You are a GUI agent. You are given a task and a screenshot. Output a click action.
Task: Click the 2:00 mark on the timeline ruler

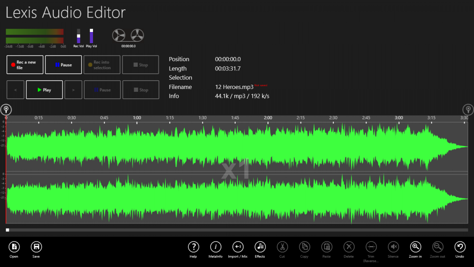click(x=268, y=118)
